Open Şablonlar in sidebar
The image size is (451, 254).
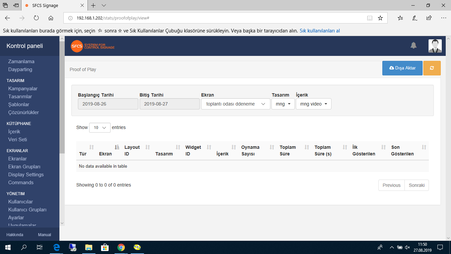(x=19, y=105)
